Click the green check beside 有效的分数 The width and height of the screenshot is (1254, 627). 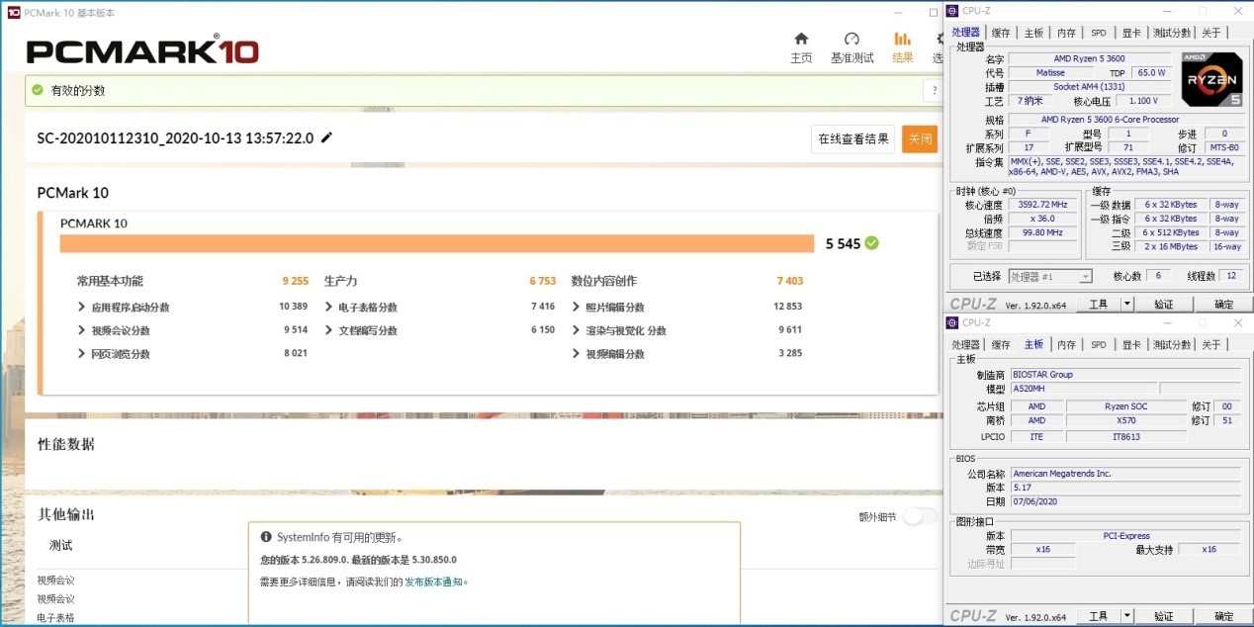(x=38, y=90)
